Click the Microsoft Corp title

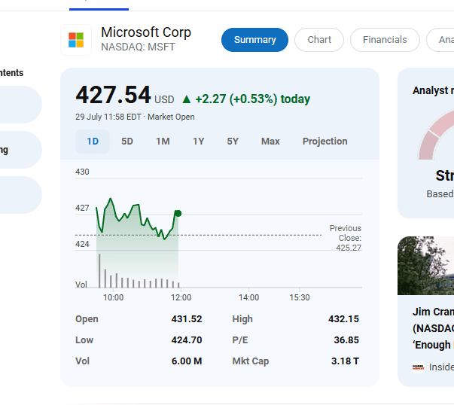tap(146, 32)
